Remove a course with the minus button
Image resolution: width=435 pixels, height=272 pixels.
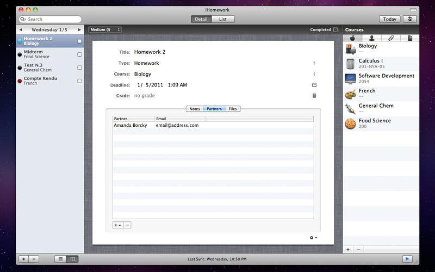pyautogui.click(x=358, y=250)
